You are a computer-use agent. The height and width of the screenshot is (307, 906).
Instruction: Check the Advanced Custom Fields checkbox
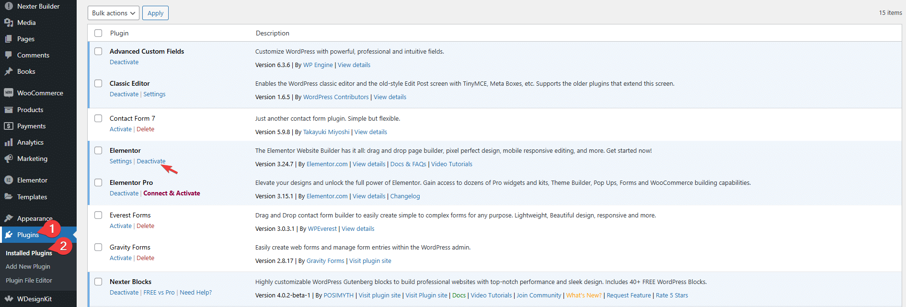(x=98, y=51)
